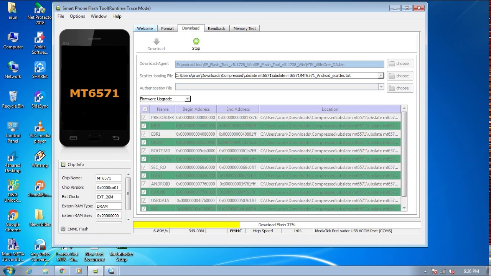Toggle the RECOVERY row checkbox

tap(144, 159)
